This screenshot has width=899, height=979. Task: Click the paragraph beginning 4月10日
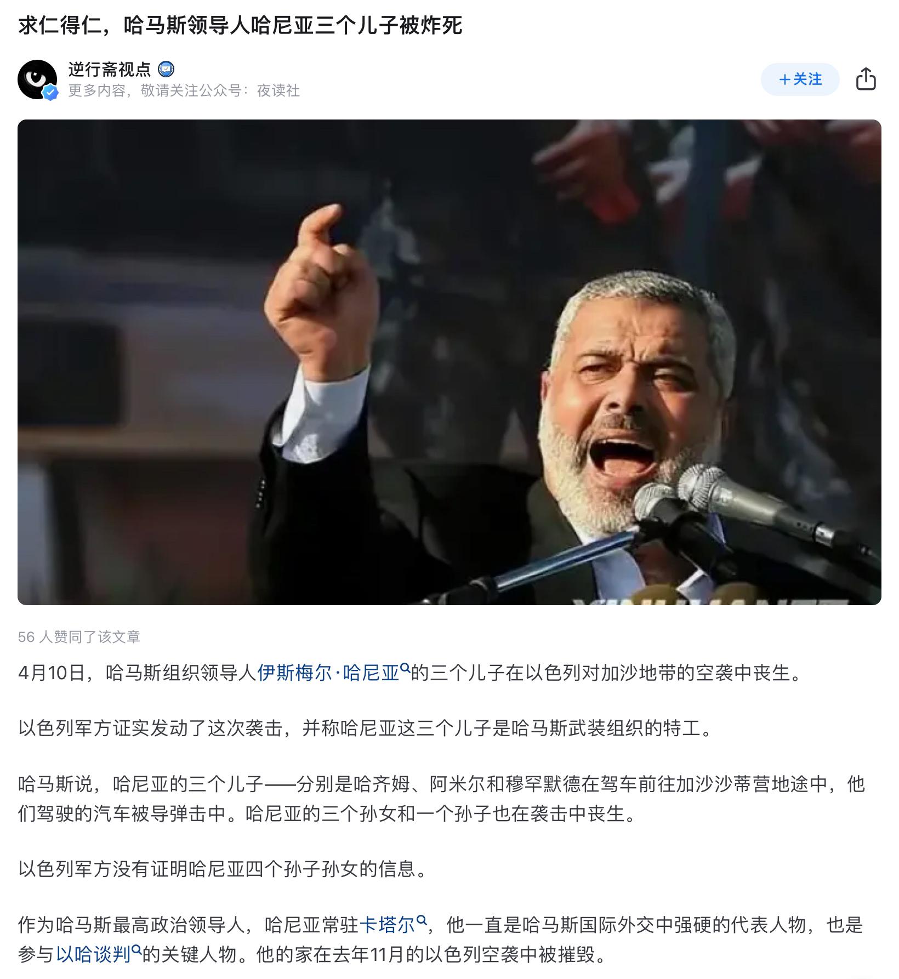point(410,673)
